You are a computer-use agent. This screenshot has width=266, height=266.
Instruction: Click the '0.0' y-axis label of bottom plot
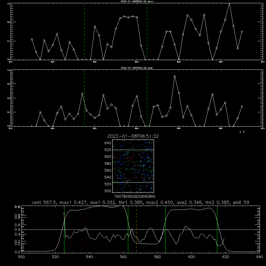pyautogui.click(x=18, y=252)
